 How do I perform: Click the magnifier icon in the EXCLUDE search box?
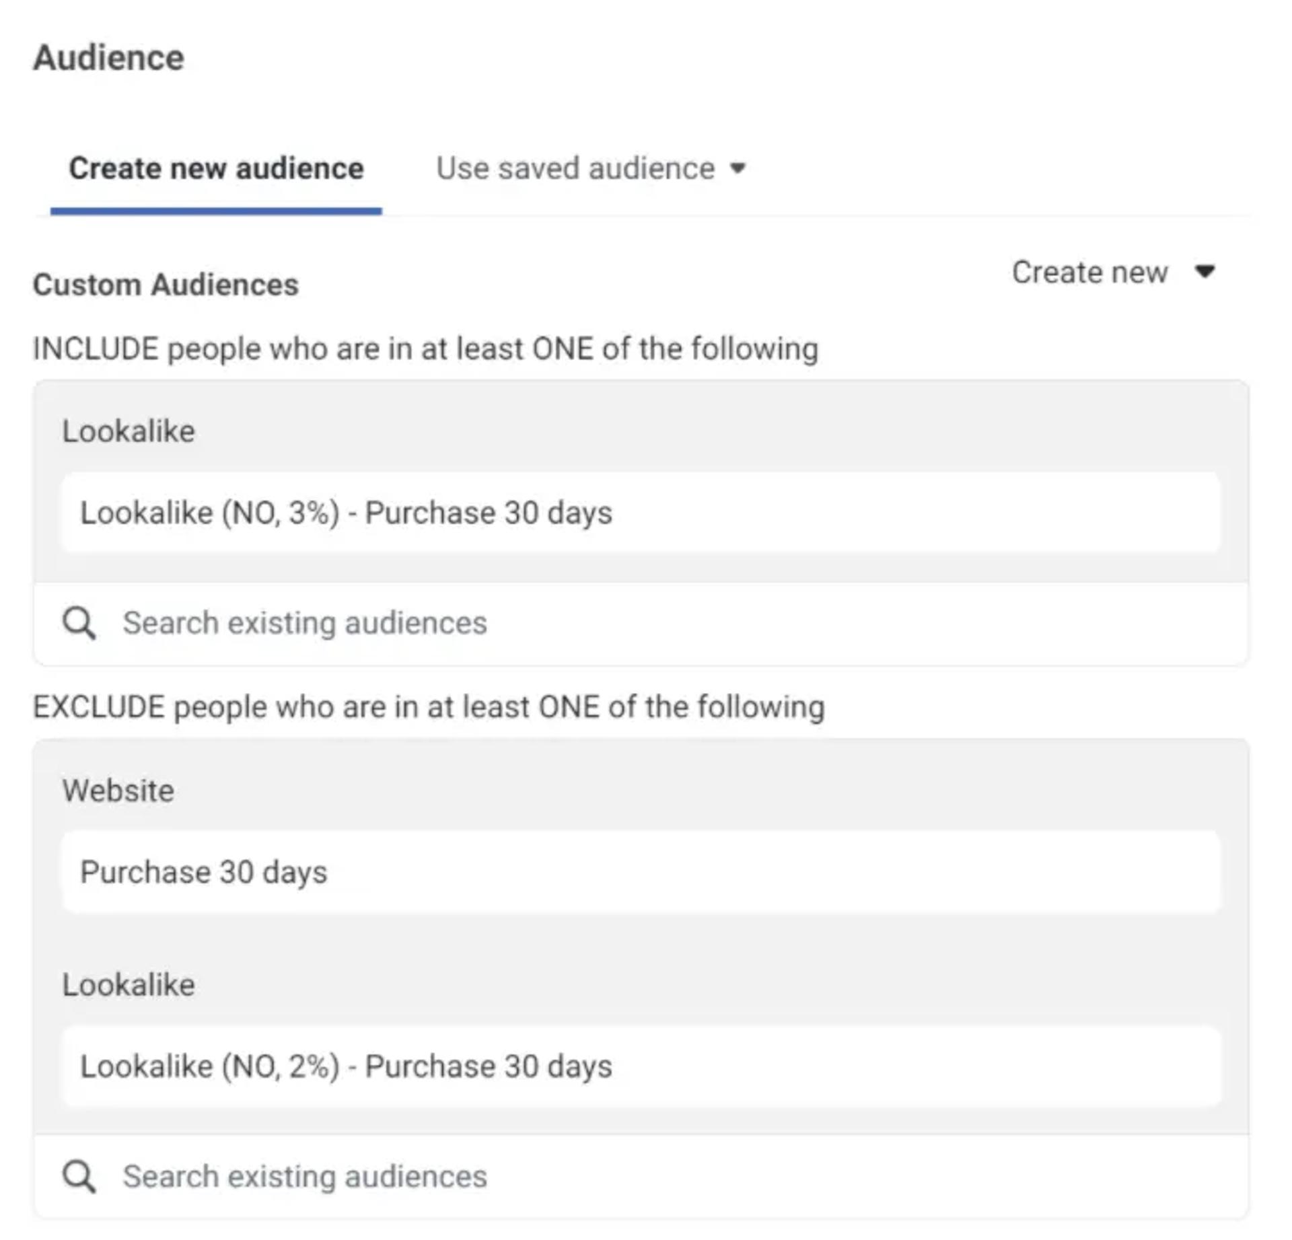pyautogui.click(x=79, y=1177)
